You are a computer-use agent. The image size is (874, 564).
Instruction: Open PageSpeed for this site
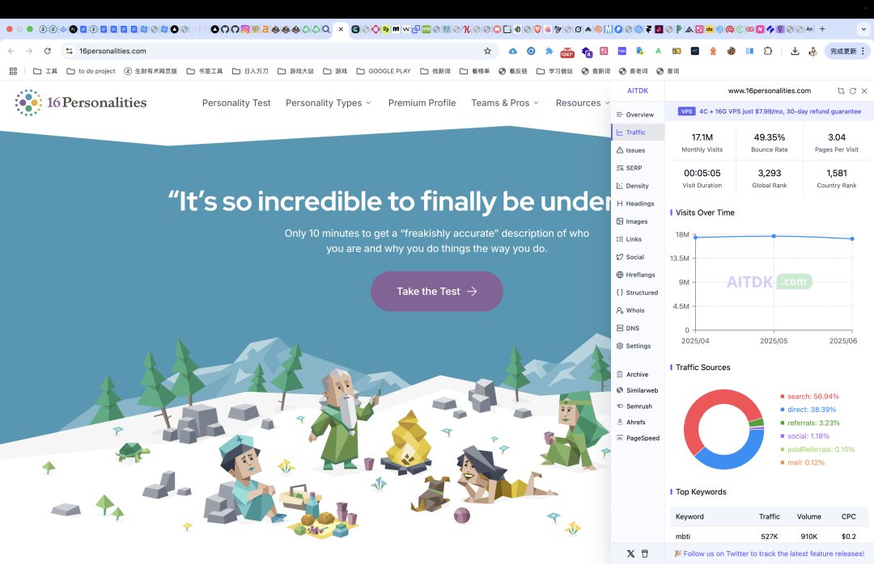[639, 438]
